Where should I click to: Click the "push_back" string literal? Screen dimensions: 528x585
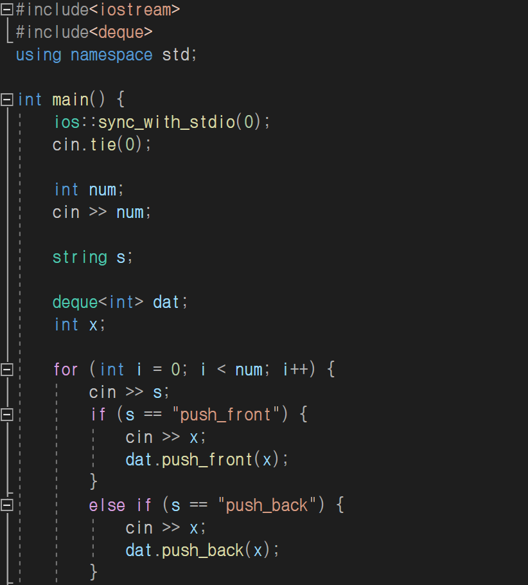(267, 505)
